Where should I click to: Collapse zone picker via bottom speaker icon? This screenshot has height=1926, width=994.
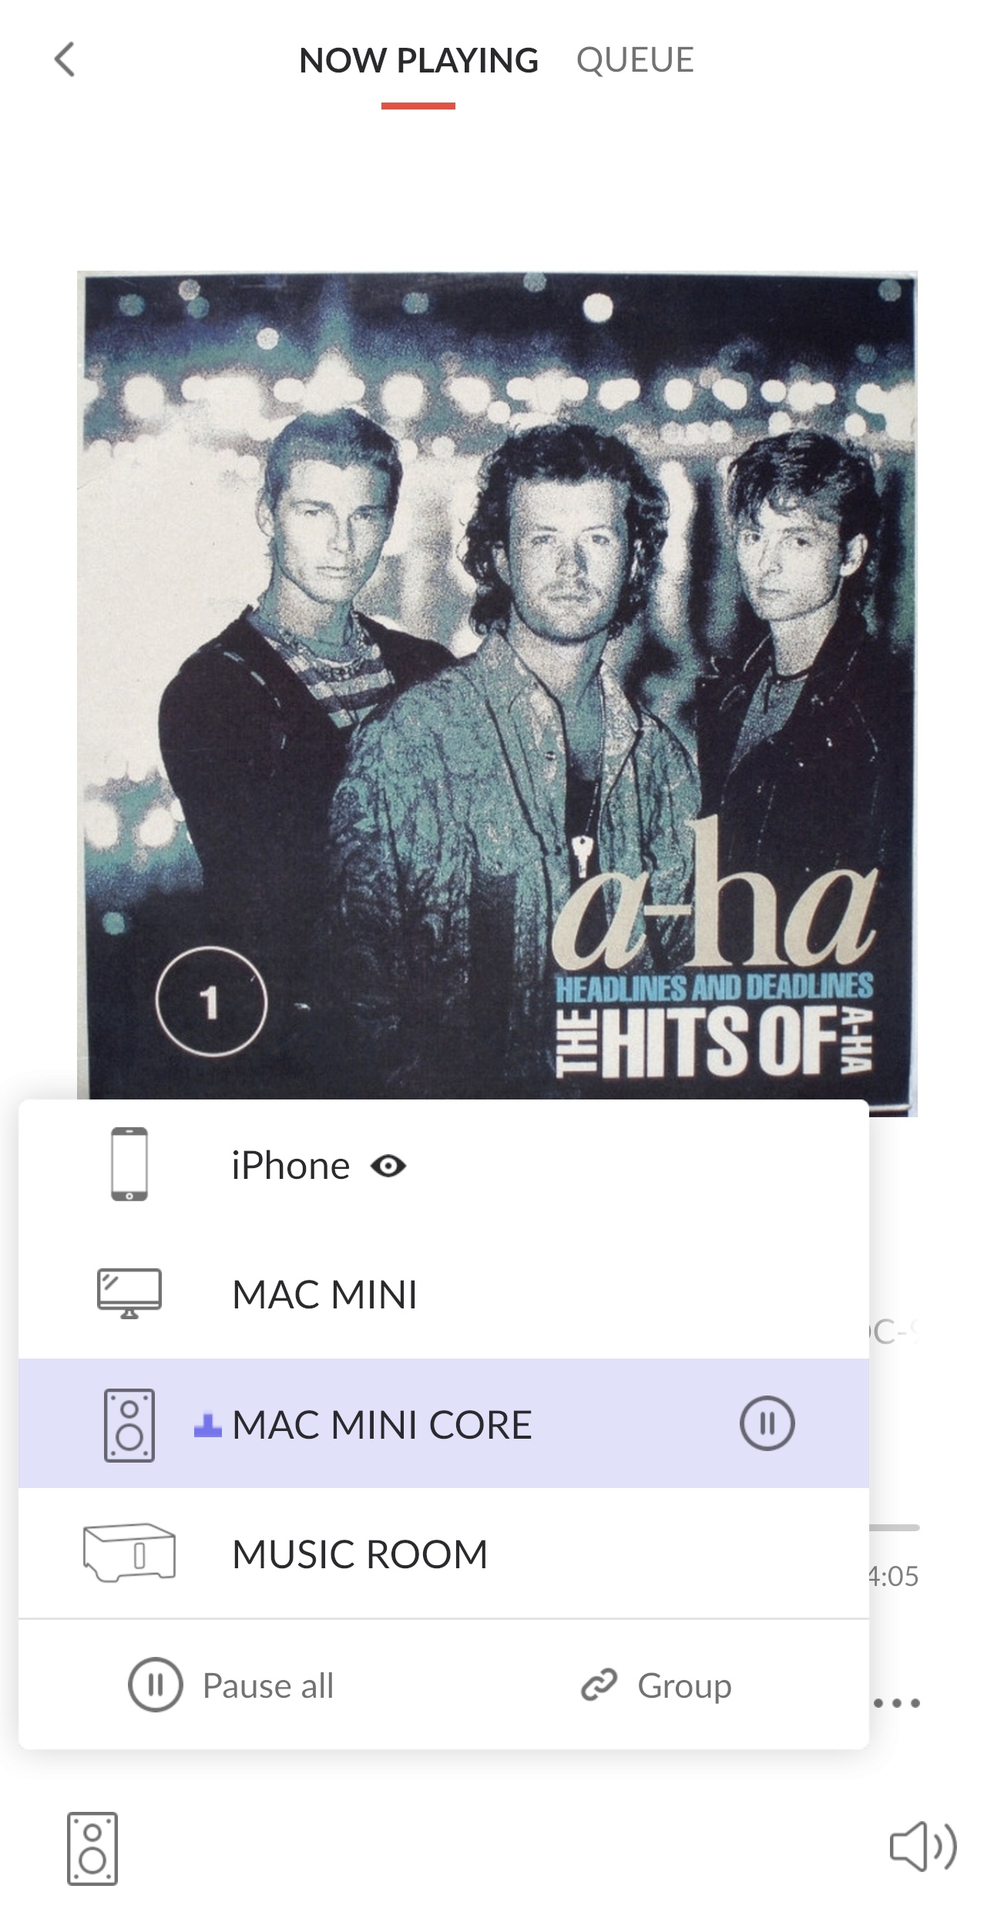tap(92, 1848)
